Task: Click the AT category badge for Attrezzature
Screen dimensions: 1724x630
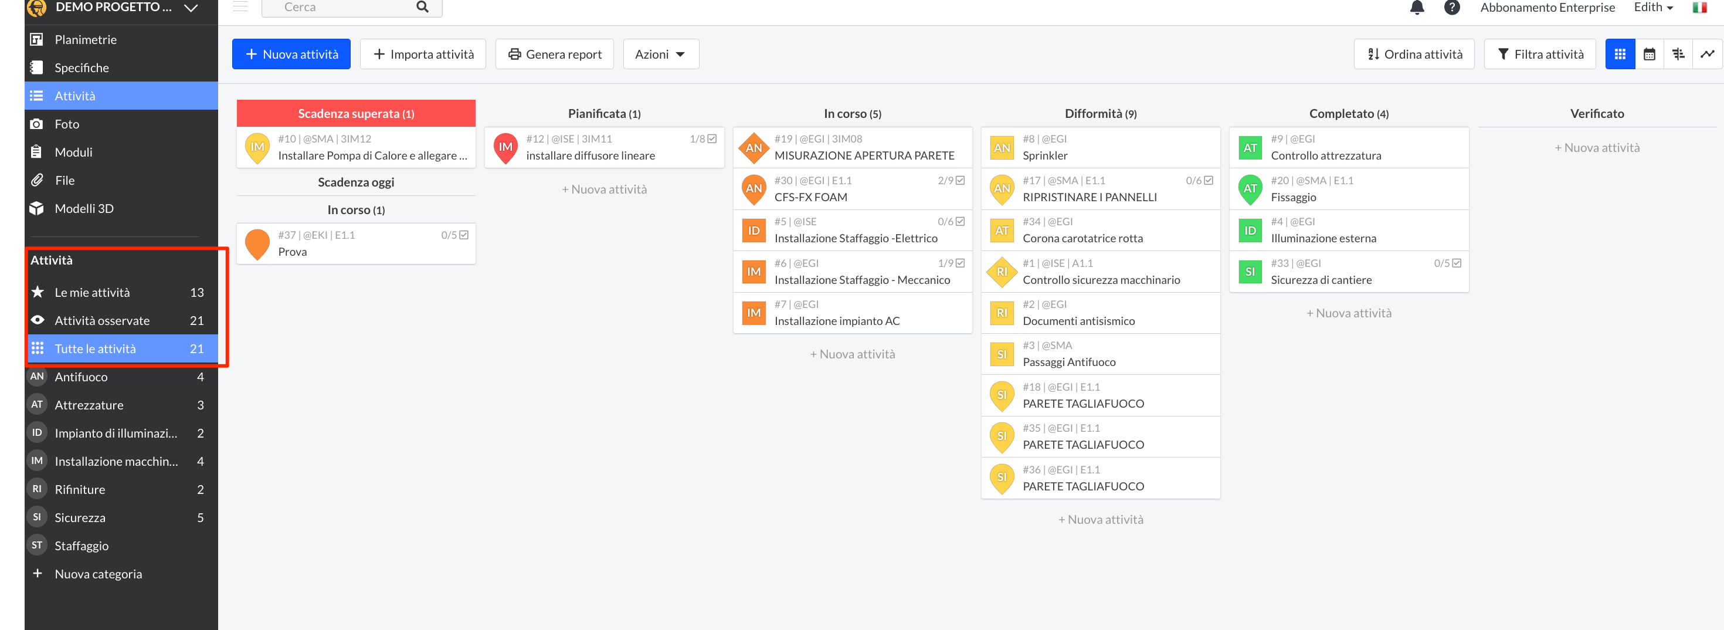Action: click(37, 404)
